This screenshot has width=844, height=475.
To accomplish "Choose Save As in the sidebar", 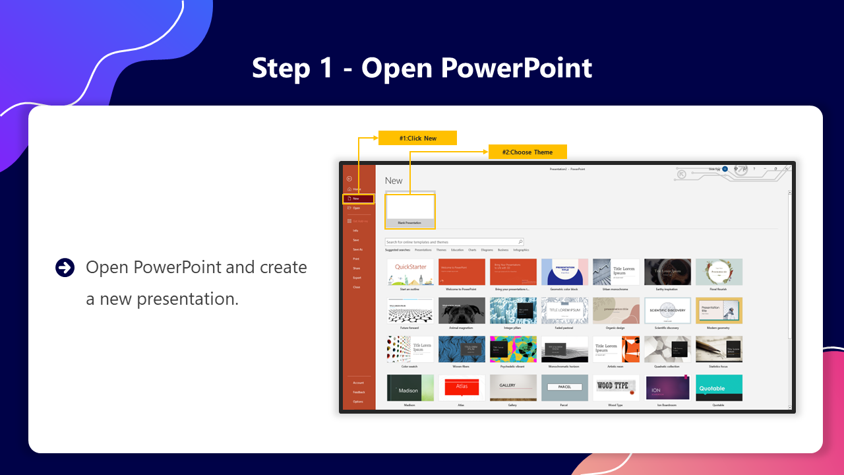I will point(358,249).
